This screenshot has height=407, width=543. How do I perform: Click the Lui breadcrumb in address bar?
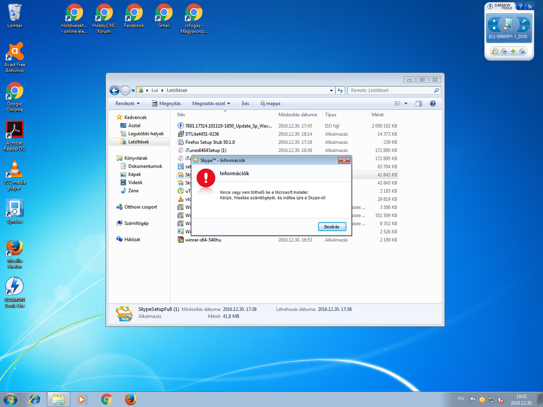click(x=155, y=90)
